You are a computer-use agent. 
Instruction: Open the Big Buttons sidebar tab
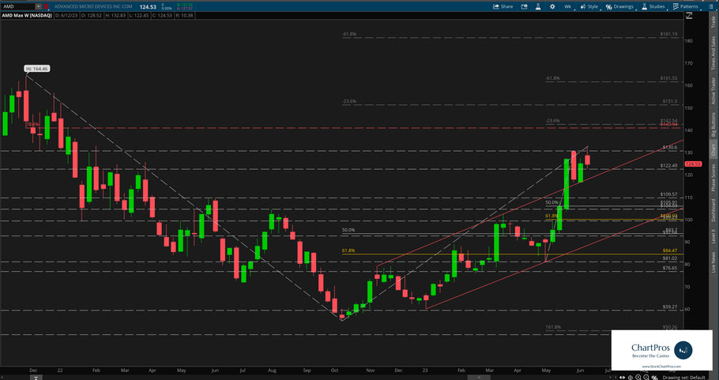(713, 125)
